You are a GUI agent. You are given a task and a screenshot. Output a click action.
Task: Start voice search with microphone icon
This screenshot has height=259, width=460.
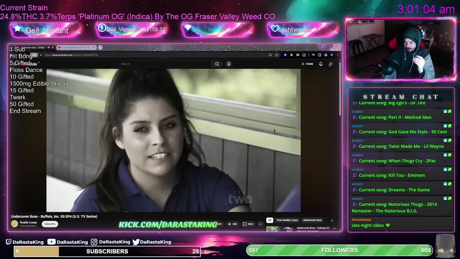pos(229,64)
